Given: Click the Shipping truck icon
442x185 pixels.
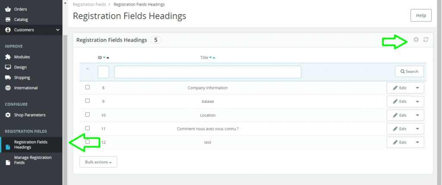Looking at the screenshot, I should tap(8, 77).
